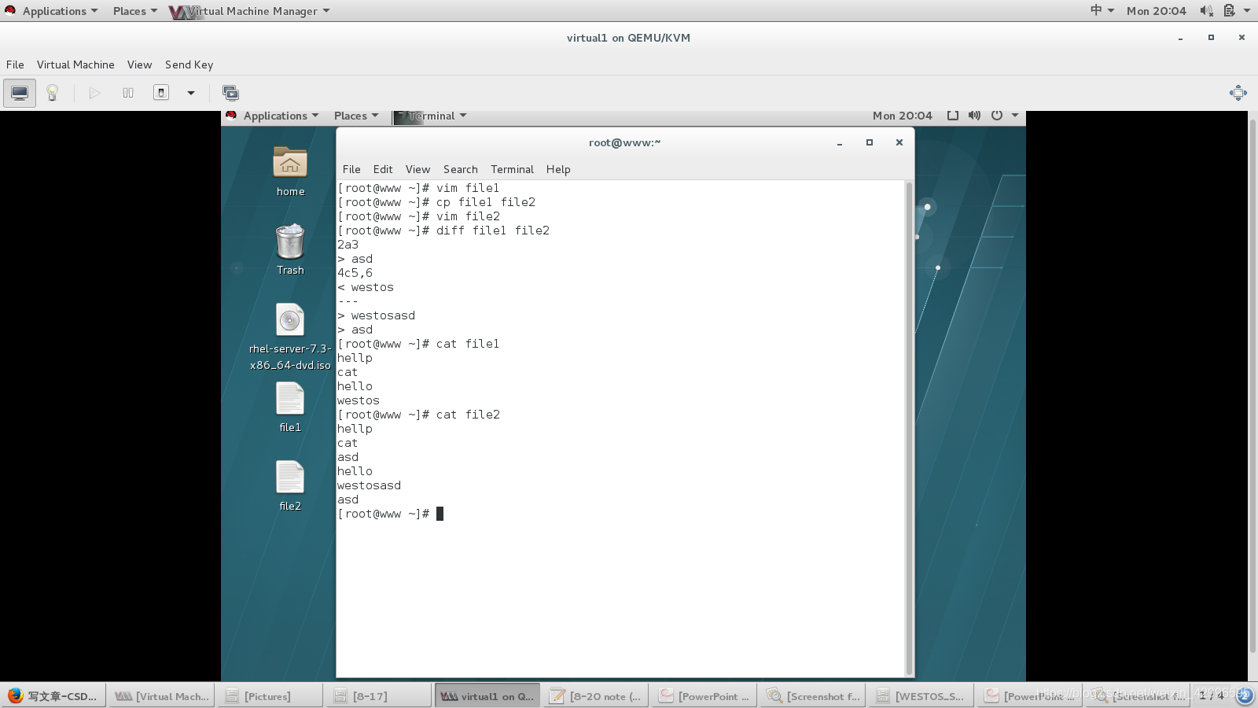The width and height of the screenshot is (1258, 708).
Task: Click the 'diff file1 file2' command line
Action: point(443,230)
